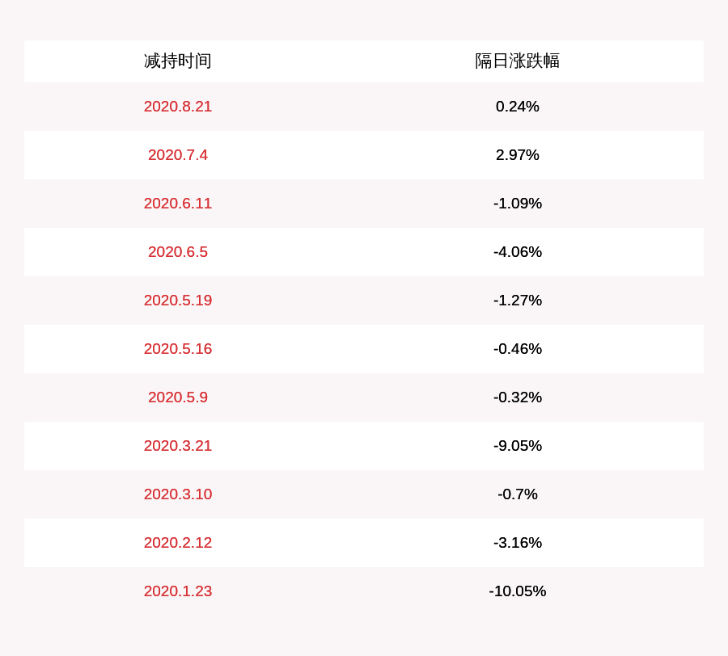Click the 减持时间 column header
The image size is (728, 656).
click(x=178, y=61)
